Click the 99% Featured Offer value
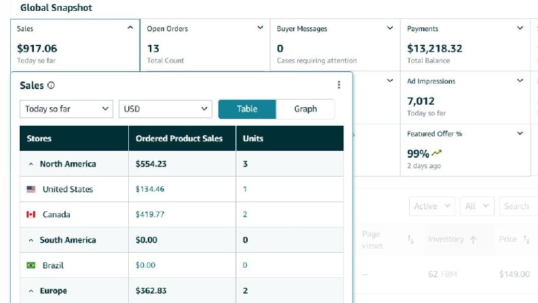538x303 pixels. (418, 154)
